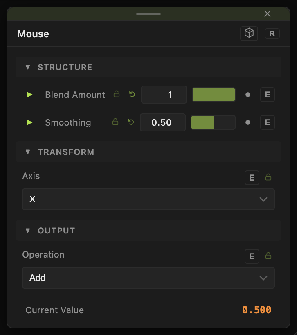The width and height of the screenshot is (297, 335).
Task: Click the E button next to Operation
Action: (252, 256)
